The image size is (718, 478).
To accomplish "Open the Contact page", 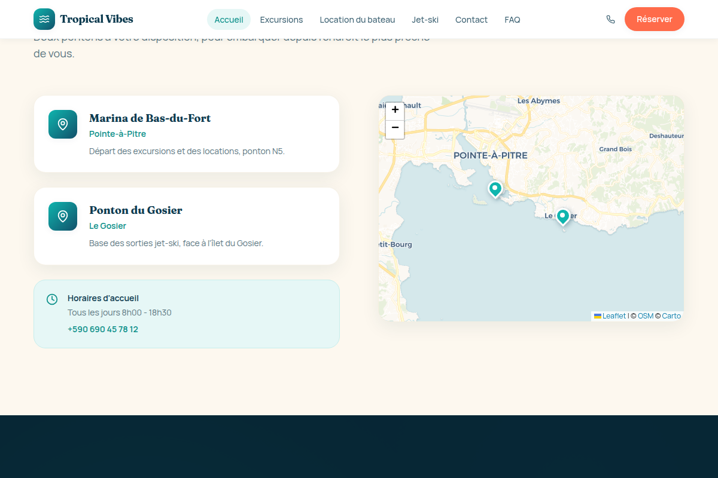I will pyautogui.click(x=471, y=19).
